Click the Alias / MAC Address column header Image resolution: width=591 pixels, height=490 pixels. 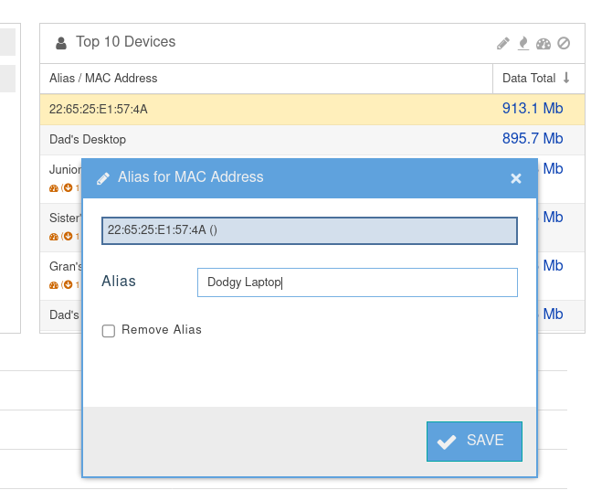103,79
